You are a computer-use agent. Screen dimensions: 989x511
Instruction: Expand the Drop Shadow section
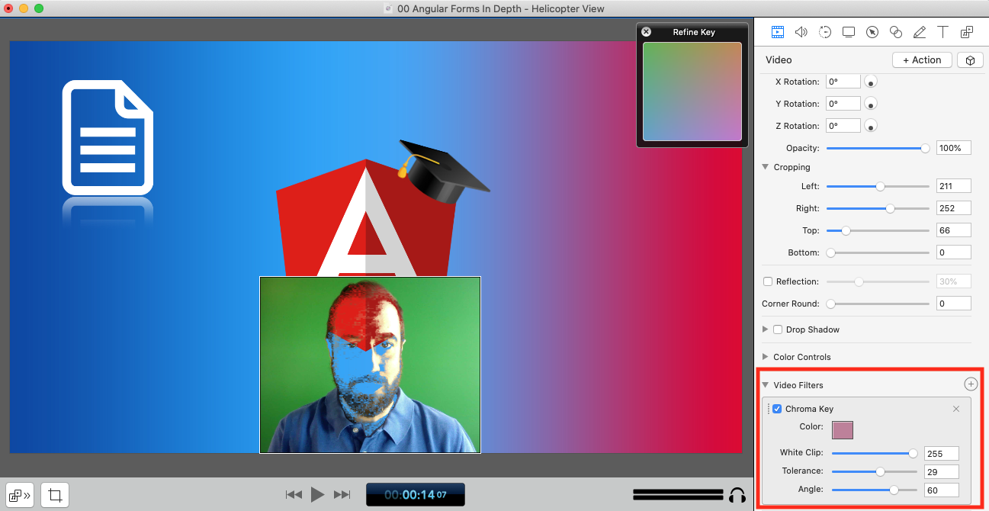point(766,329)
